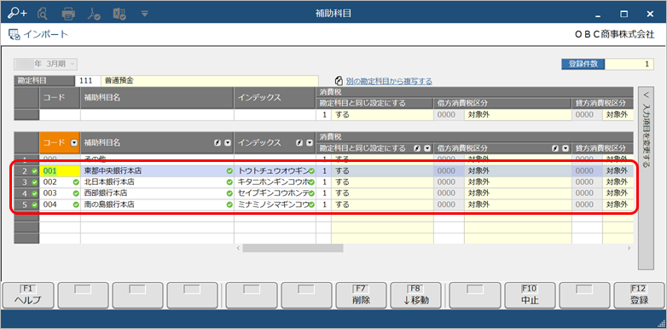Open the print preview icon in title bar
Image resolution: width=667 pixels, height=329 pixels.
coord(43,14)
